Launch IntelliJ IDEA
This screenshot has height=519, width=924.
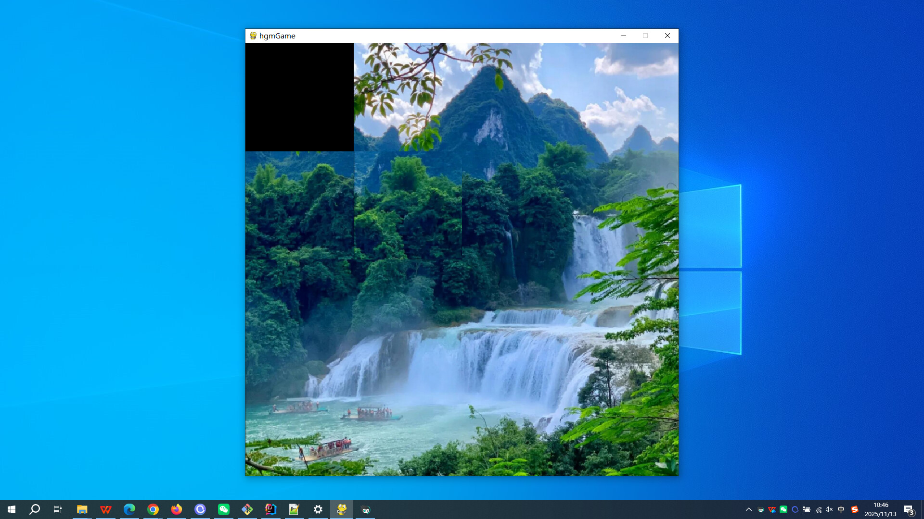(x=270, y=509)
